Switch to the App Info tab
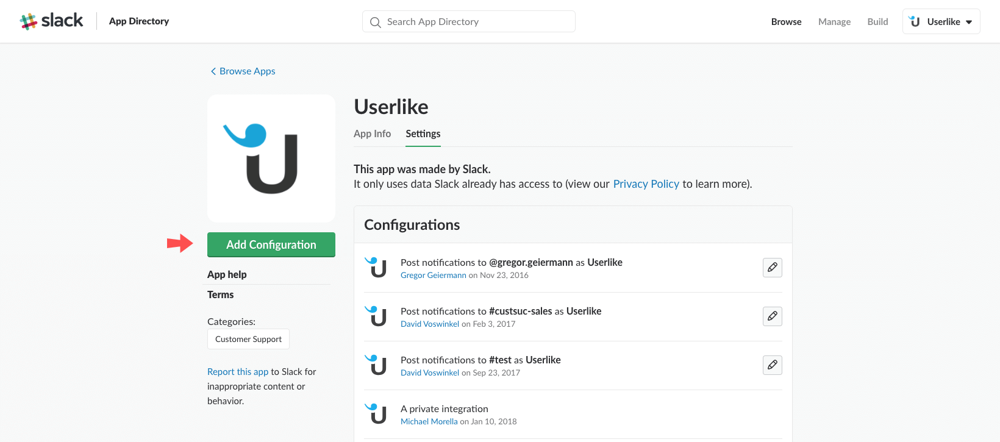 pyautogui.click(x=372, y=134)
